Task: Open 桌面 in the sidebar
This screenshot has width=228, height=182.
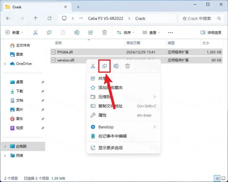Action: [x=16, y=82]
